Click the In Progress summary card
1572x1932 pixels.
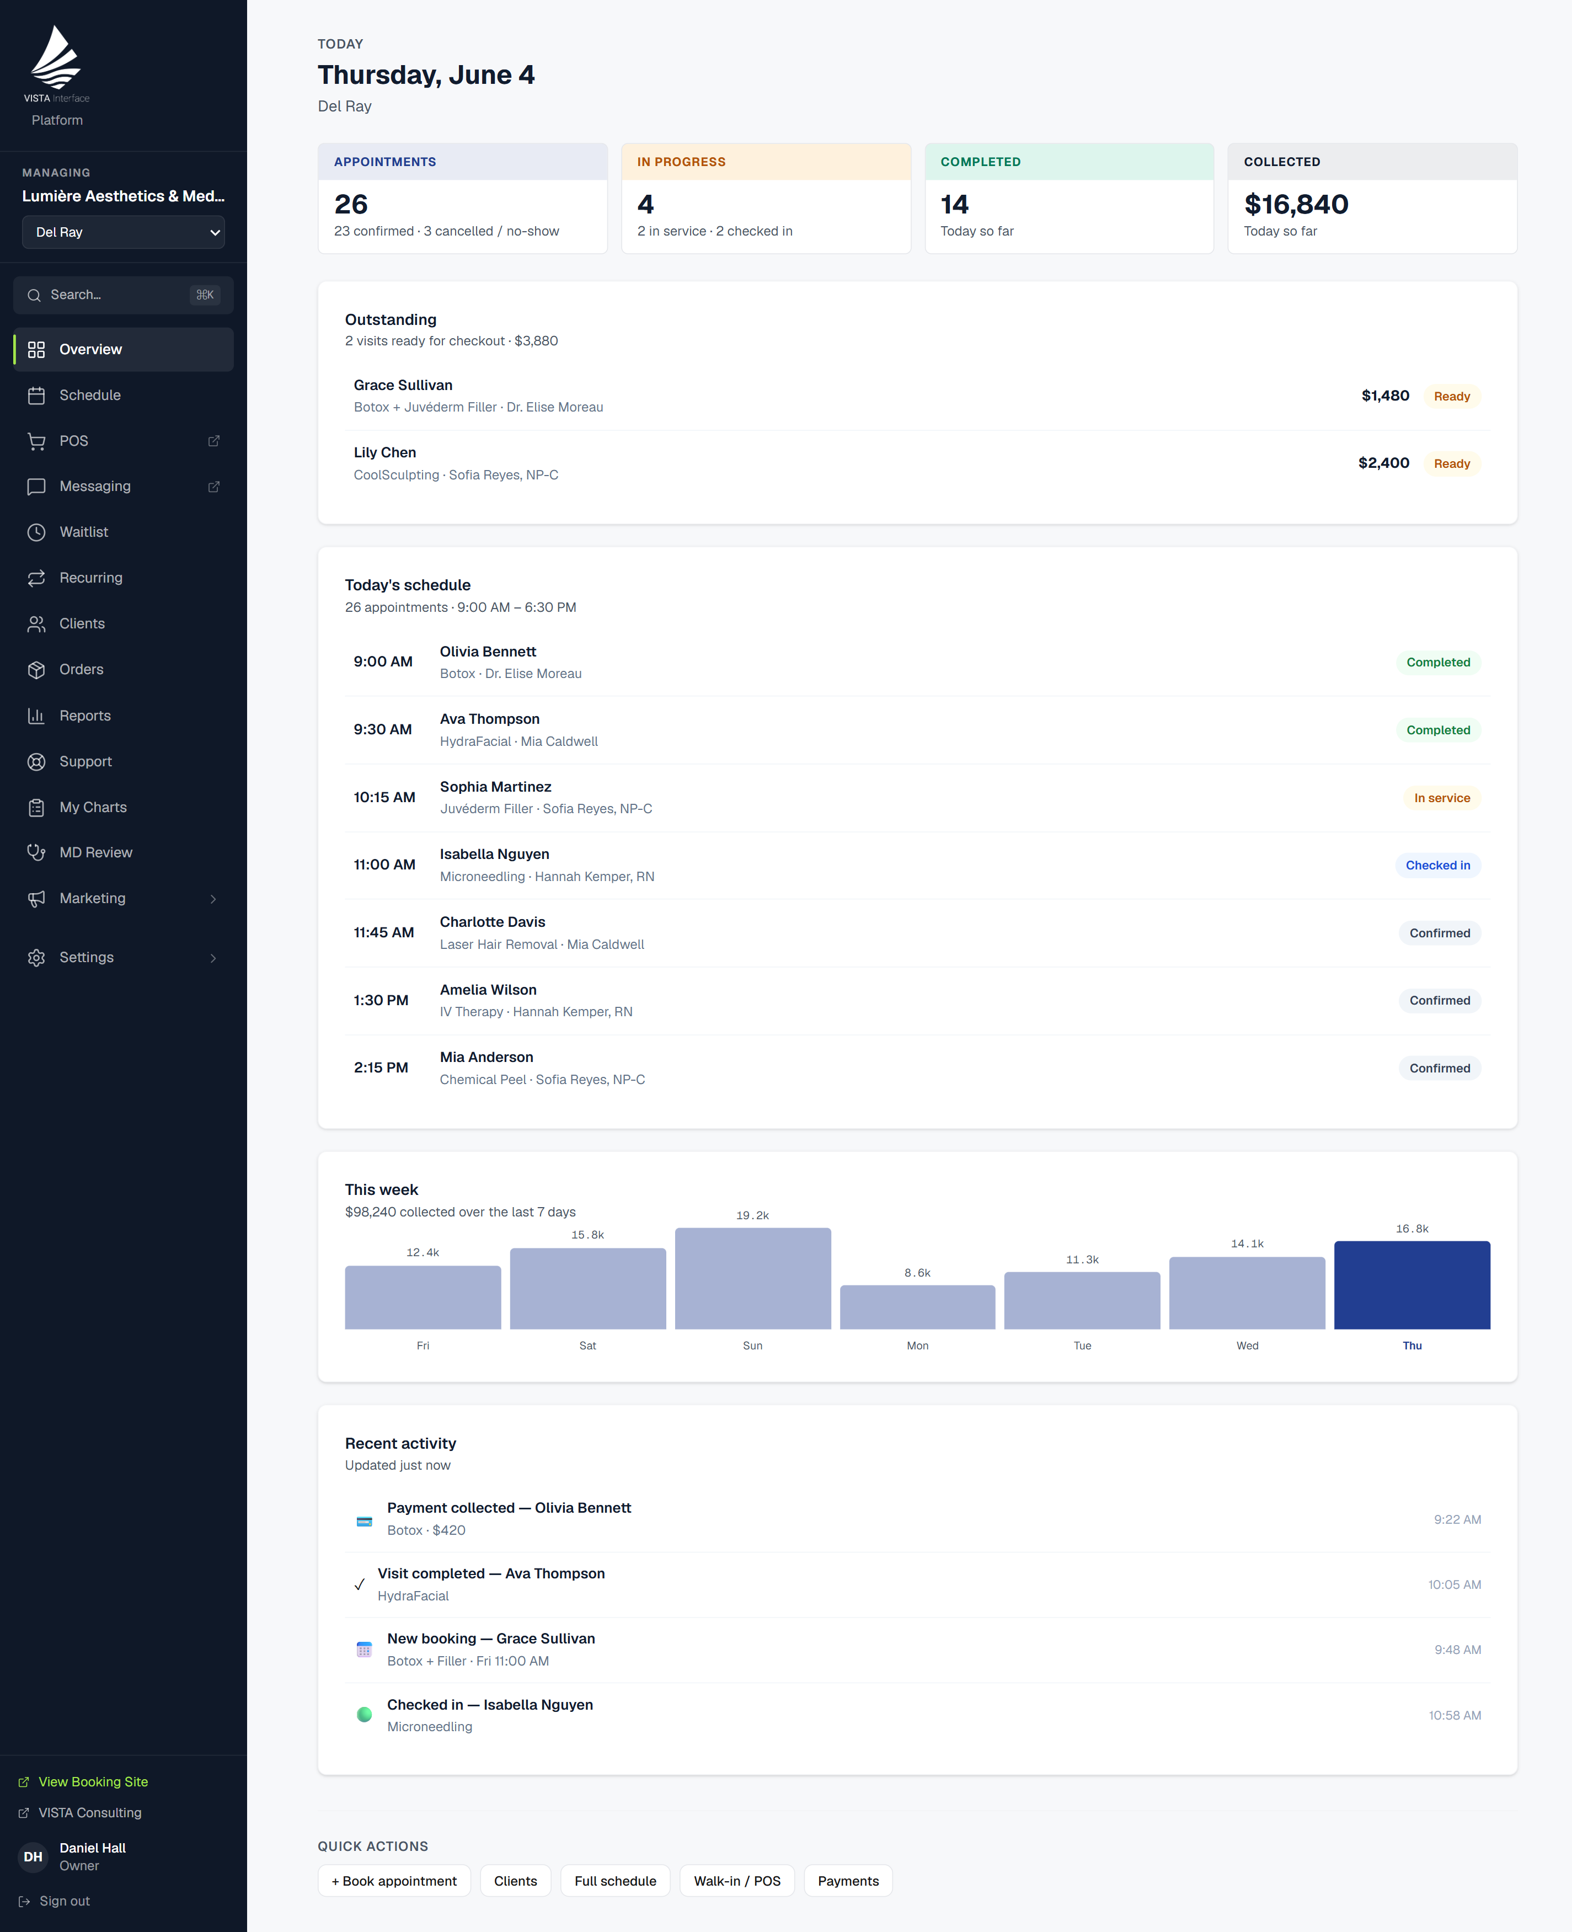pyautogui.click(x=766, y=199)
